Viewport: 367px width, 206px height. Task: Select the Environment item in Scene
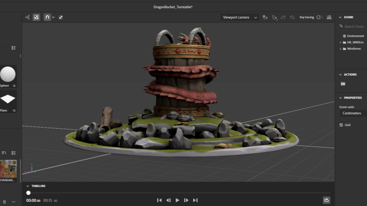click(x=355, y=36)
